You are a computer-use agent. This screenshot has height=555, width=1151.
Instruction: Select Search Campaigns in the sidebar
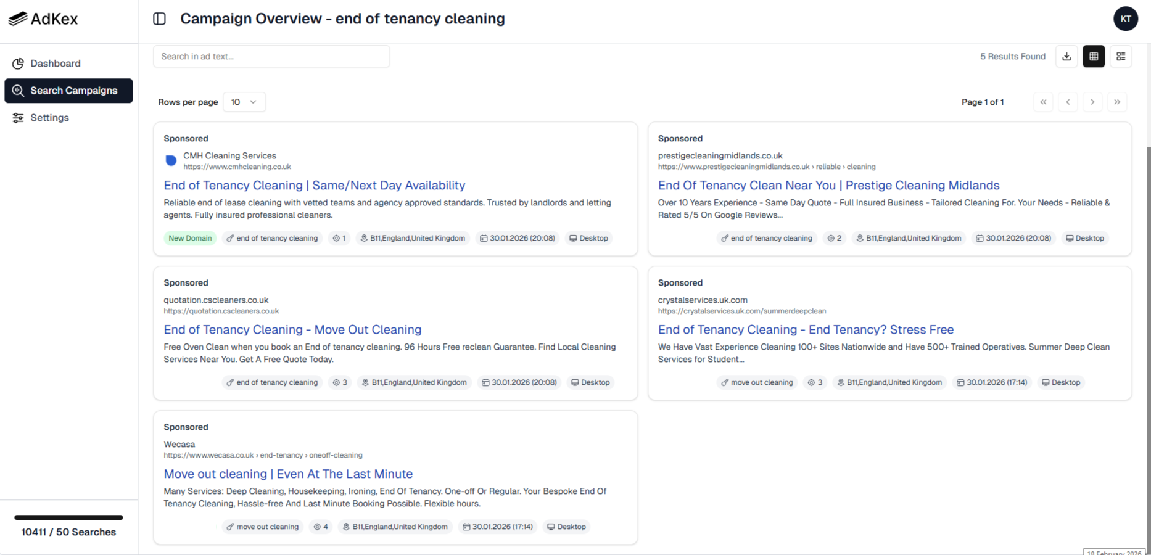[68, 91]
